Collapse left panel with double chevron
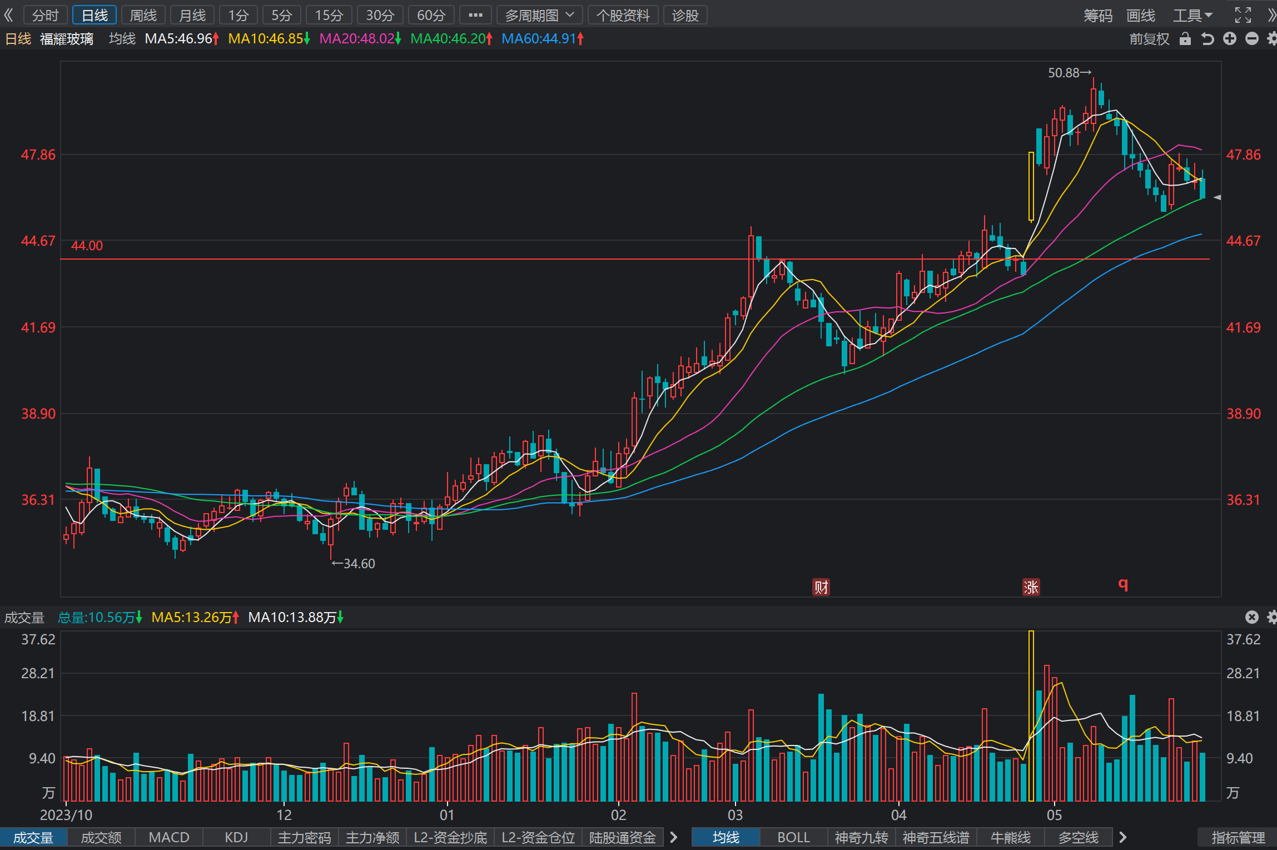The image size is (1277, 850). 8,15
